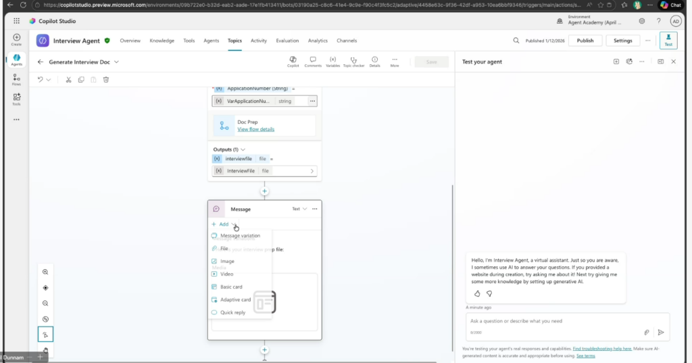Click the zoom in canvas control
The width and height of the screenshot is (692, 363).
point(45,272)
